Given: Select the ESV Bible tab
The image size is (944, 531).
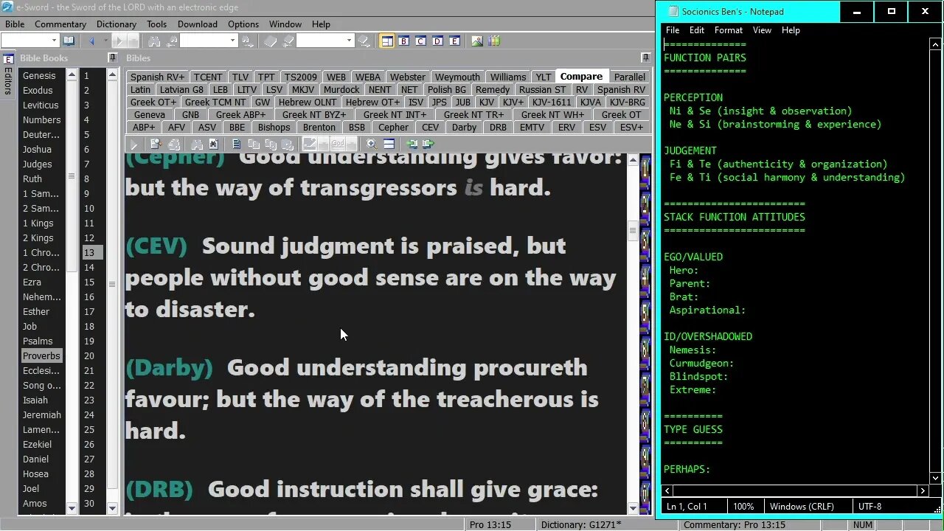Looking at the screenshot, I should click(x=597, y=127).
